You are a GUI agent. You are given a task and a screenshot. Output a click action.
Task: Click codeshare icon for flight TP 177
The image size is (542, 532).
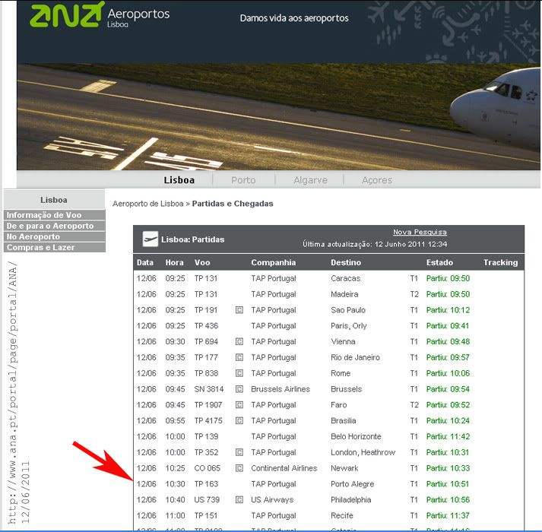point(239,357)
